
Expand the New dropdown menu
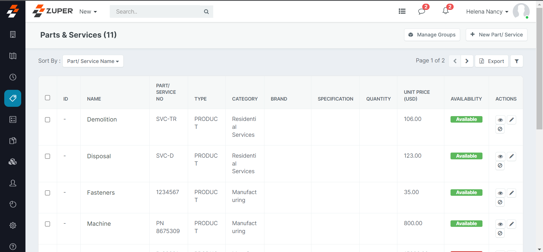click(x=88, y=12)
